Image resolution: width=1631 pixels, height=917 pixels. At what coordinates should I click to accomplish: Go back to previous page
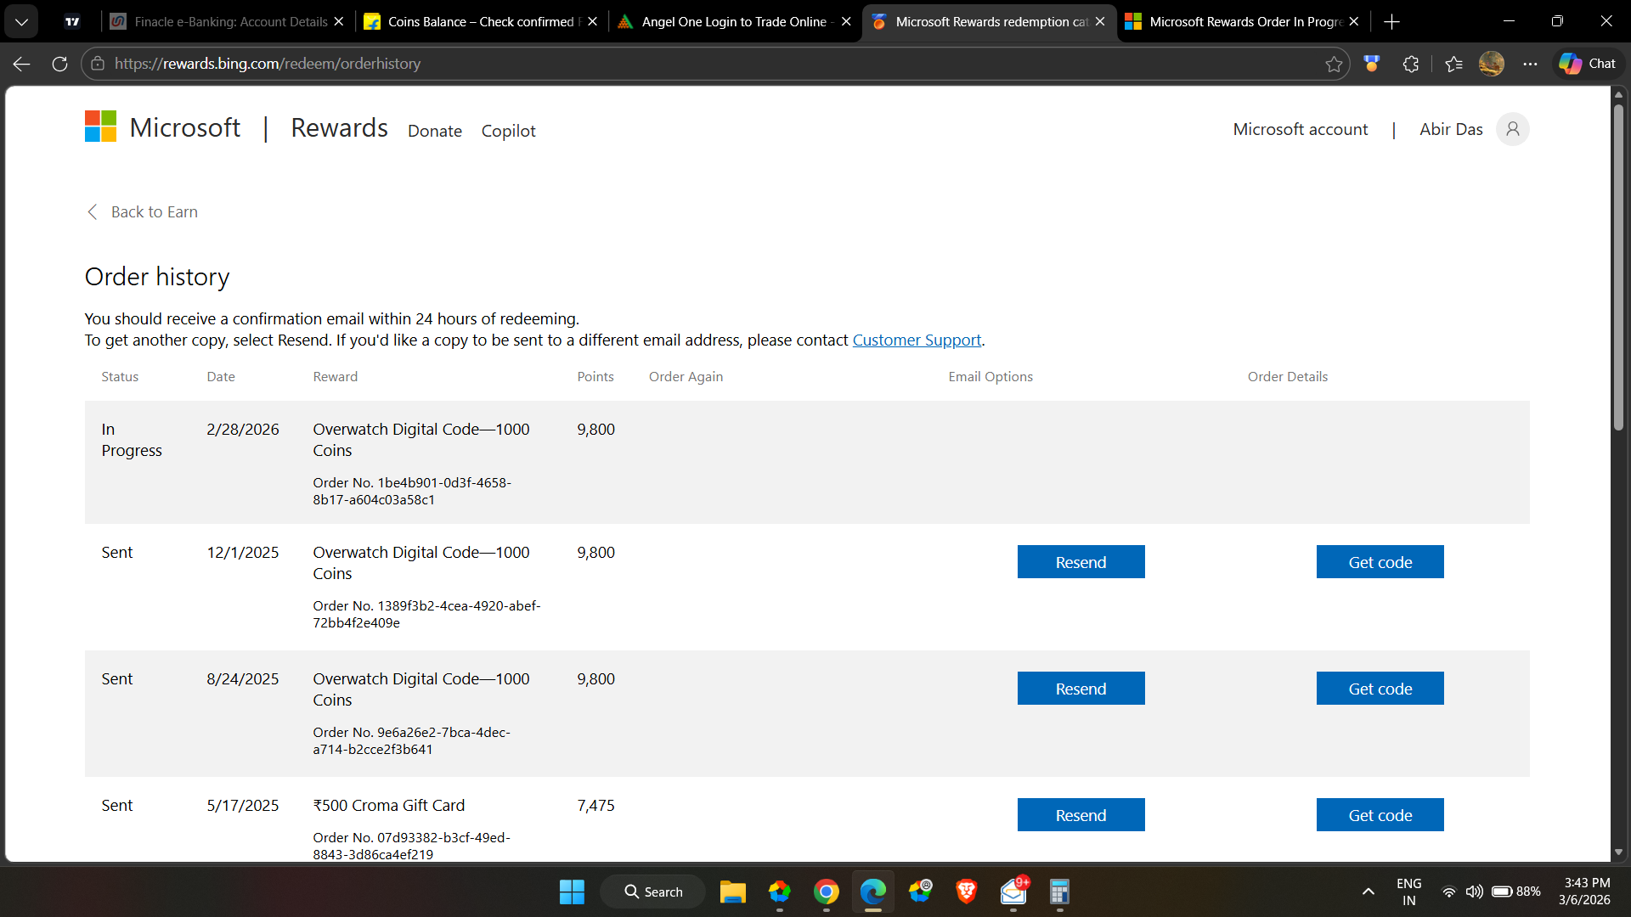click(x=22, y=64)
